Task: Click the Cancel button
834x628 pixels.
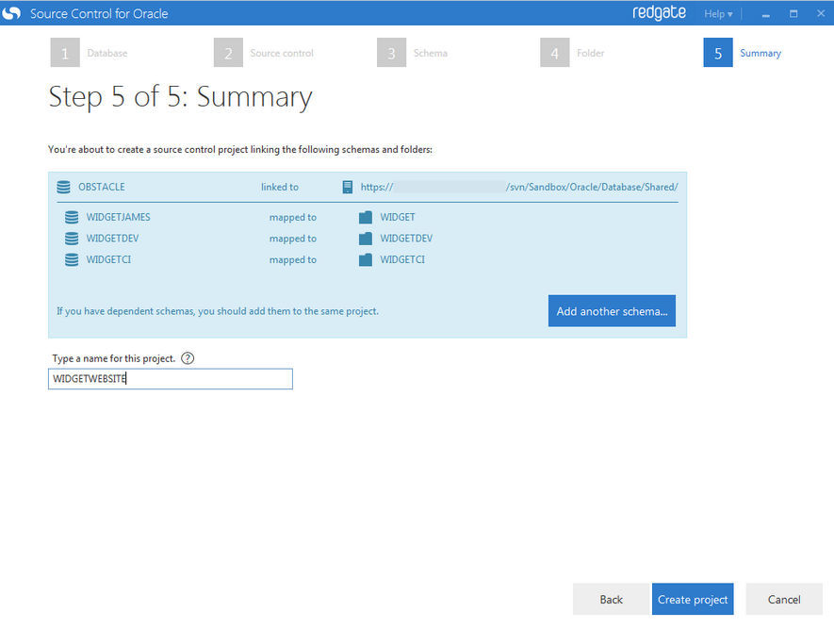Action: (784, 600)
